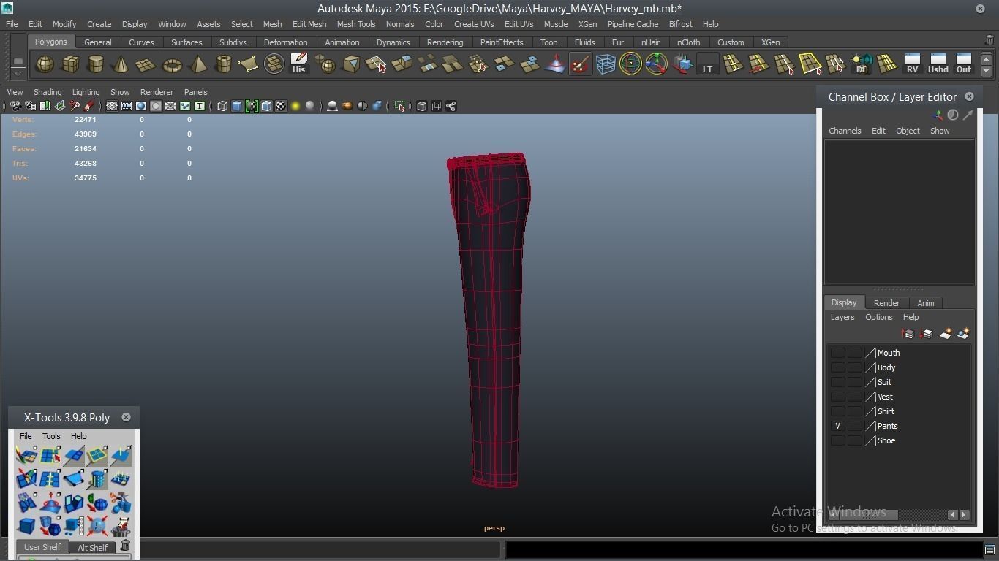Screen dimensions: 999x561
Task: Toggle visibility of the Suit layer
Action: point(837,382)
